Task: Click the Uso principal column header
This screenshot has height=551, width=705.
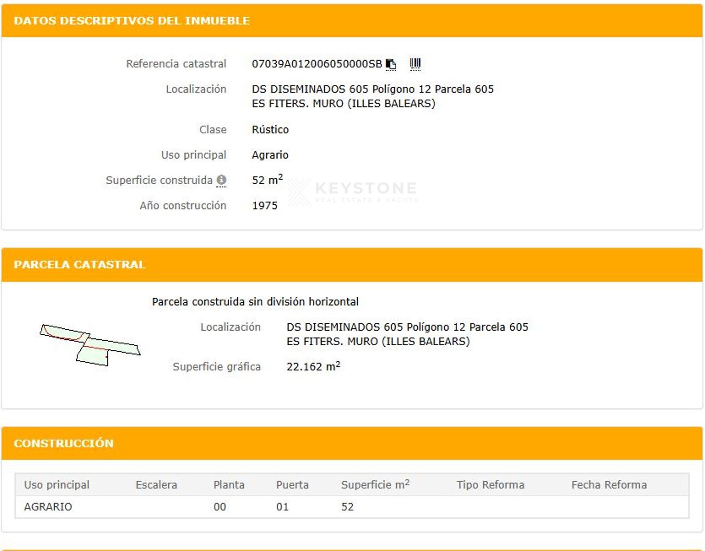Action: click(56, 484)
